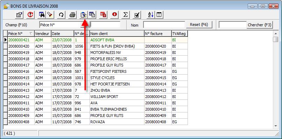Sort by the Nom client column header

click(x=117, y=34)
